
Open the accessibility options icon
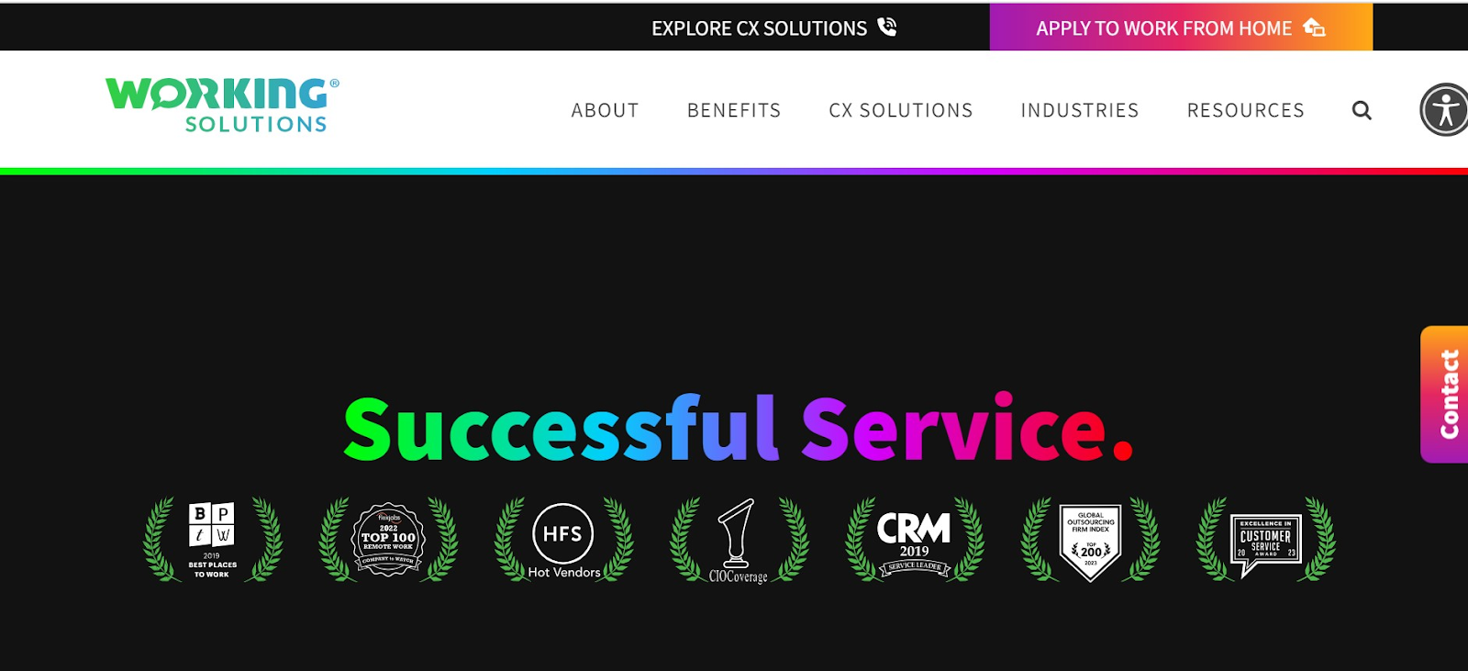pyautogui.click(x=1445, y=109)
